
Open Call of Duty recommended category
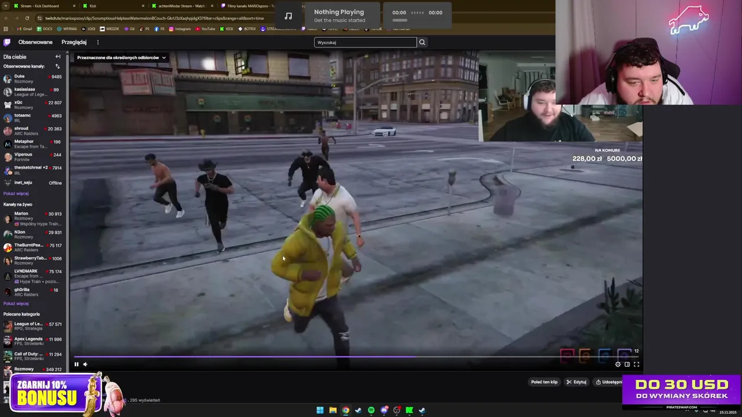(x=32, y=356)
